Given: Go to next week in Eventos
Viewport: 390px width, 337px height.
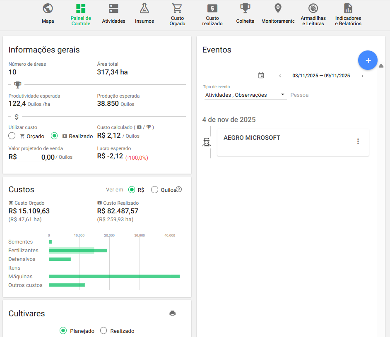Looking at the screenshot, I should (x=362, y=76).
